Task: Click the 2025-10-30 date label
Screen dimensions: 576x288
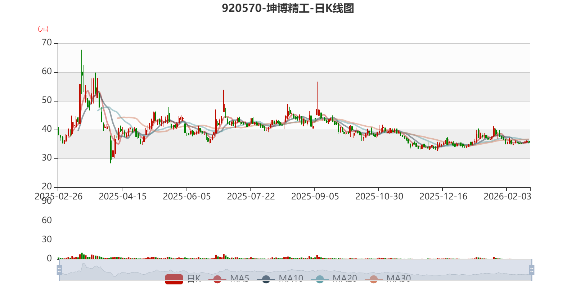Action: coord(379,197)
